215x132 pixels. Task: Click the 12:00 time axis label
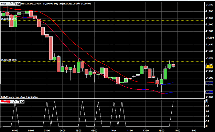(x=146, y=131)
